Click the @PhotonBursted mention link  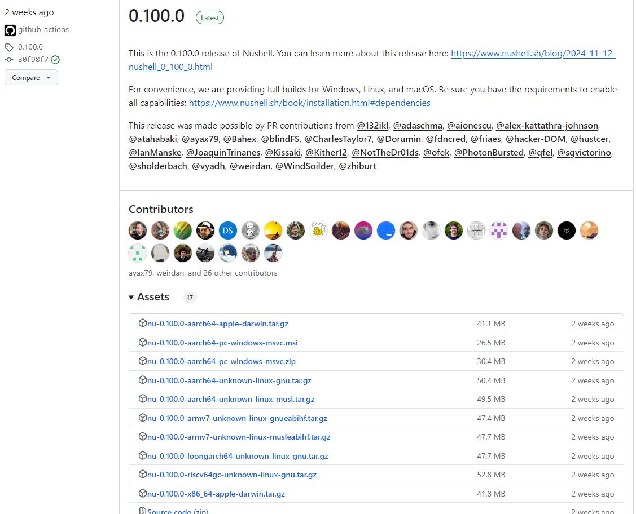click(489, 152)
